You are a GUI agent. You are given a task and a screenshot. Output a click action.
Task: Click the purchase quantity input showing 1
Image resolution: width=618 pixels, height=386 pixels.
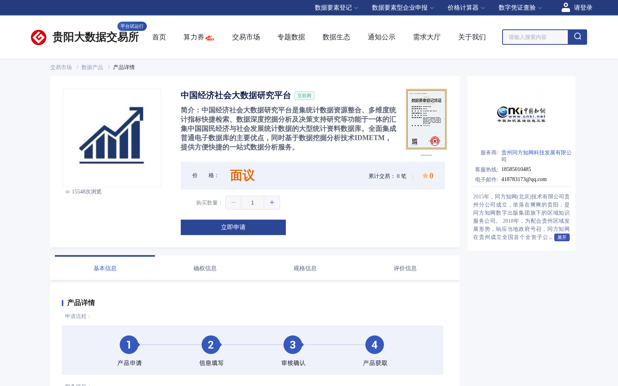tap(253, 203)
